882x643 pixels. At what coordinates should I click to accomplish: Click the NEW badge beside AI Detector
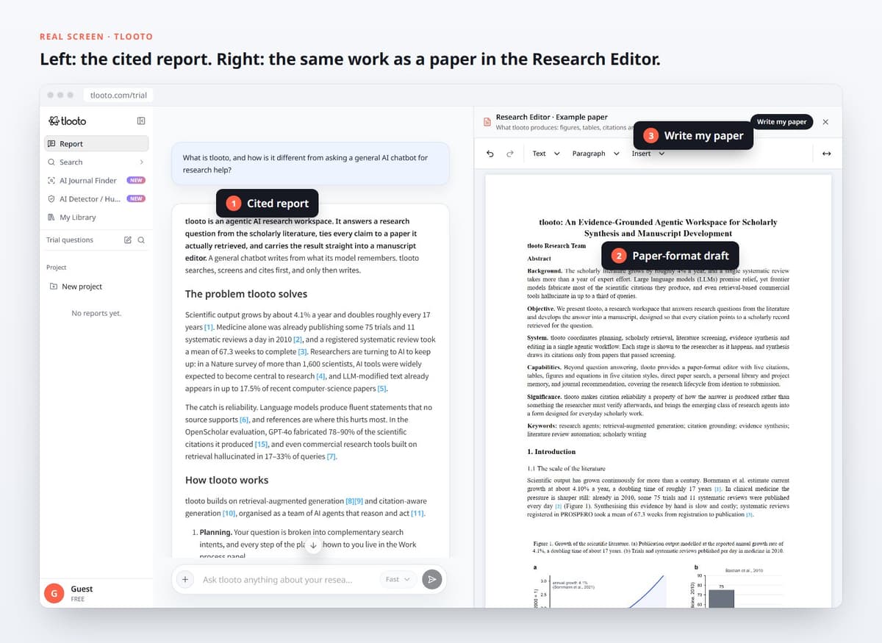tap(136, 198)
